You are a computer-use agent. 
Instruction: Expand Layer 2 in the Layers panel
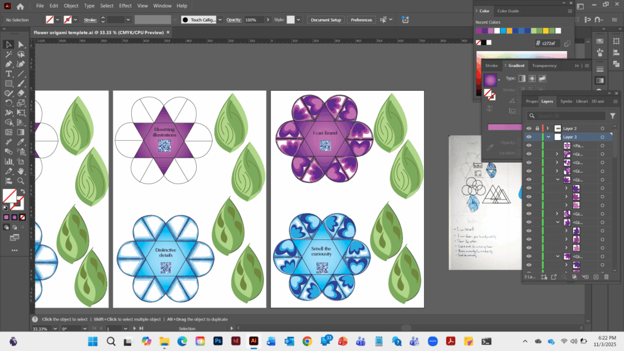(x=548, y=129)
